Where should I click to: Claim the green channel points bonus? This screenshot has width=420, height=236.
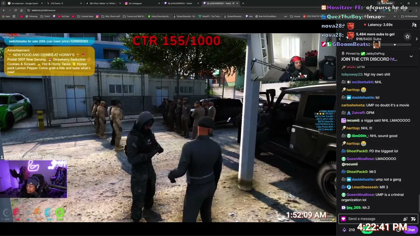367,230
